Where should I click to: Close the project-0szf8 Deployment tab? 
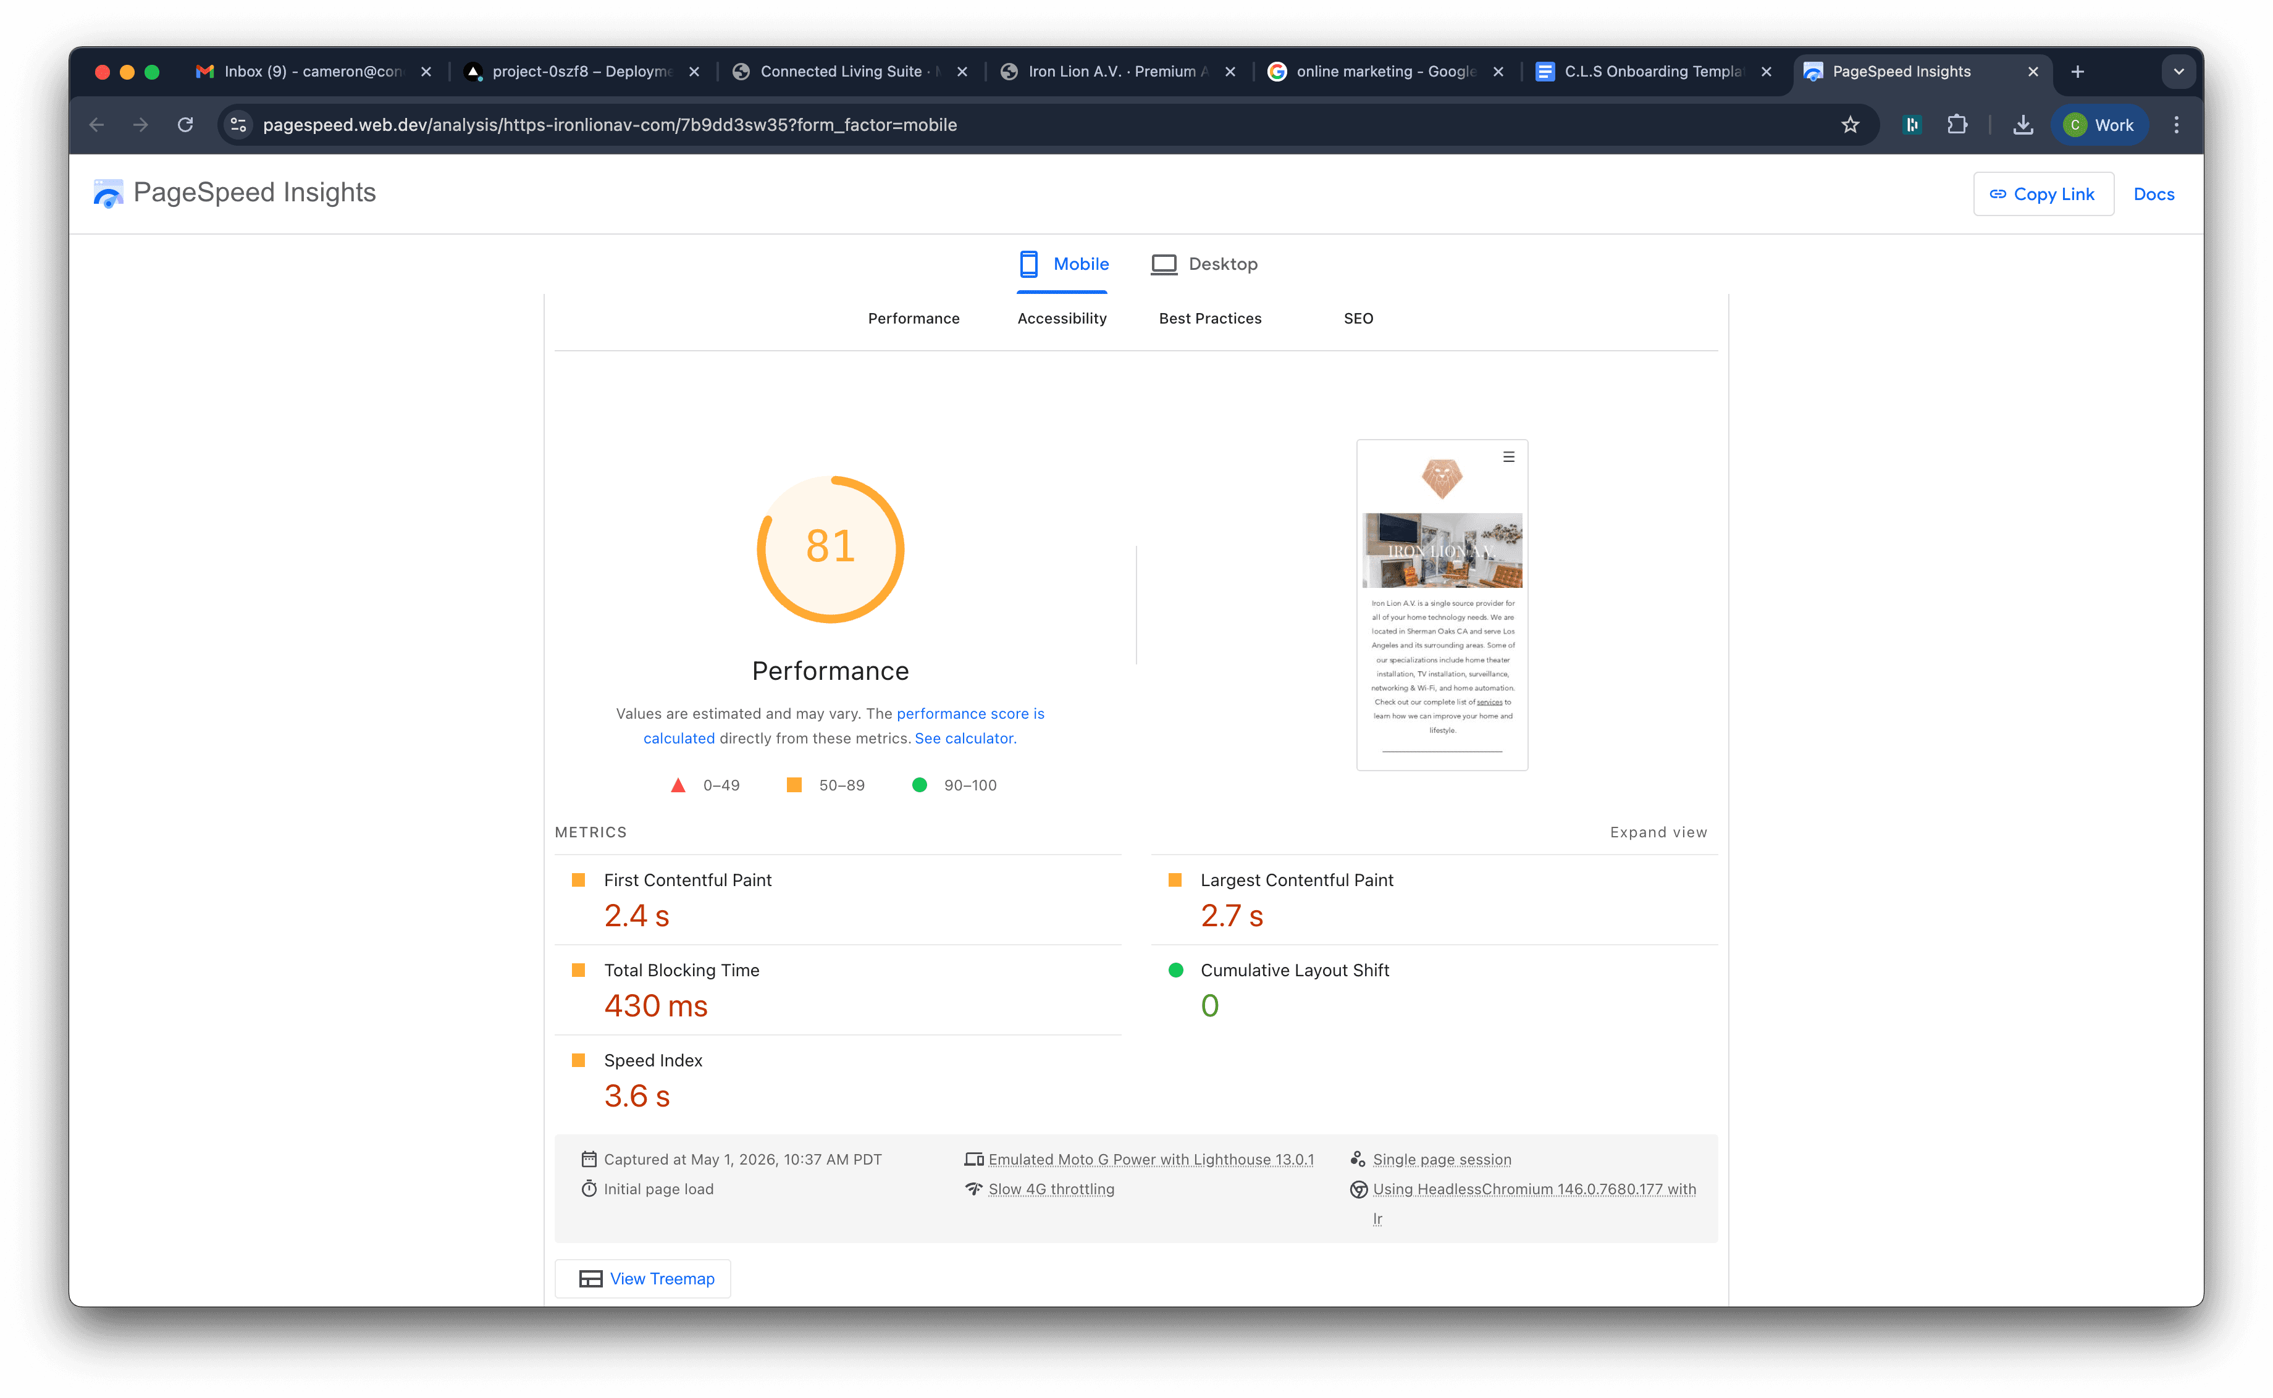(x=694, y=71)
